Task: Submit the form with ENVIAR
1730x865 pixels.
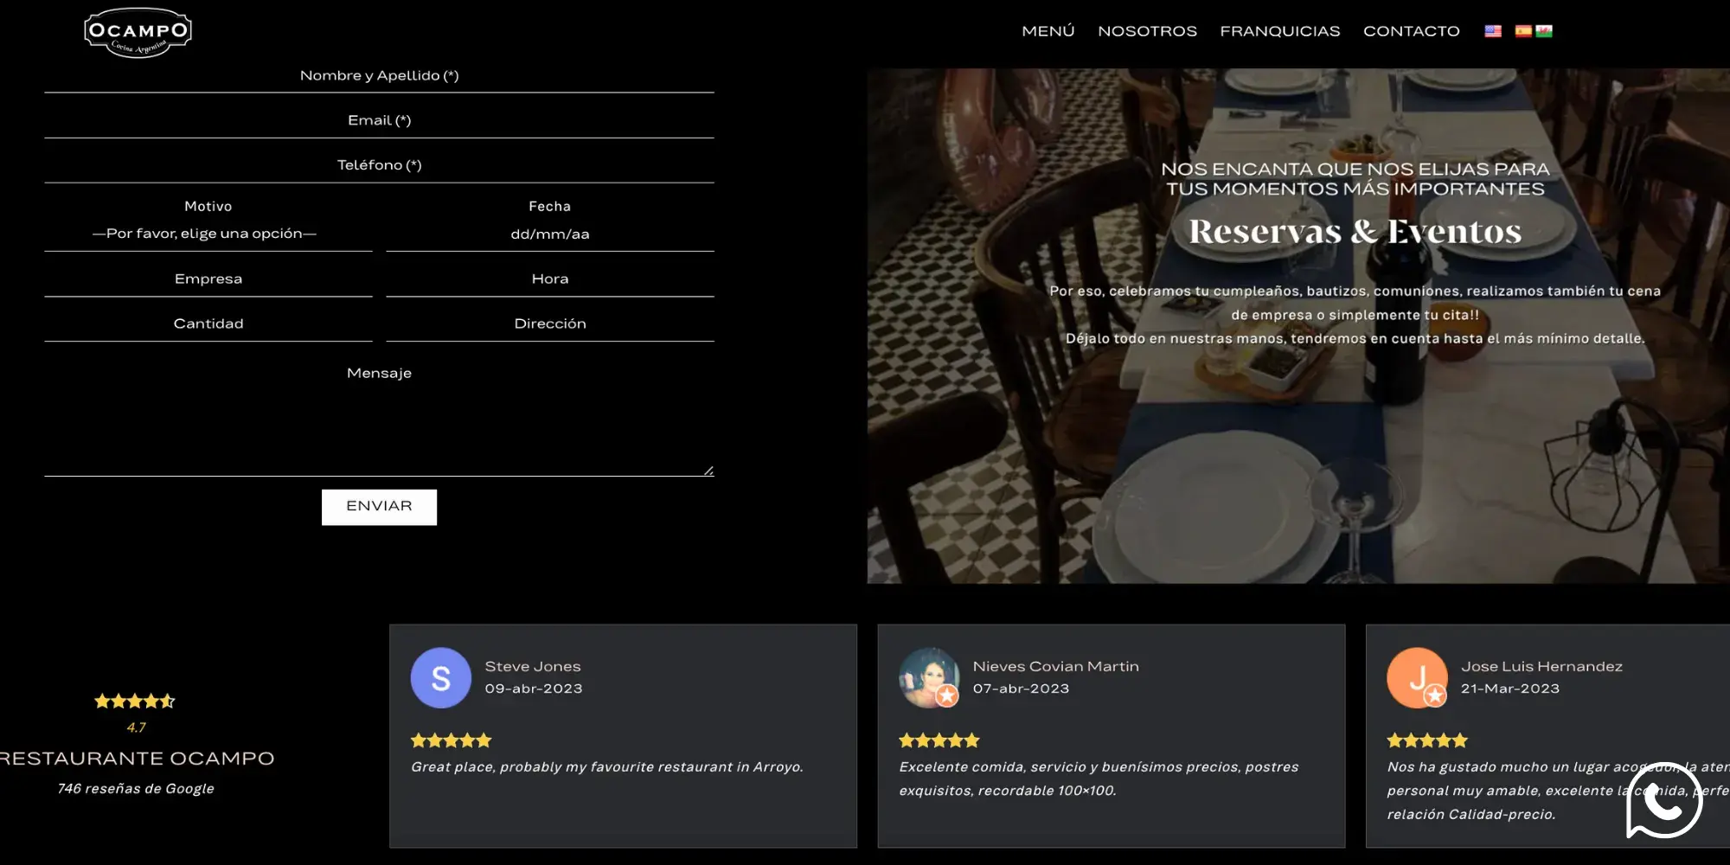Action: 379,507
